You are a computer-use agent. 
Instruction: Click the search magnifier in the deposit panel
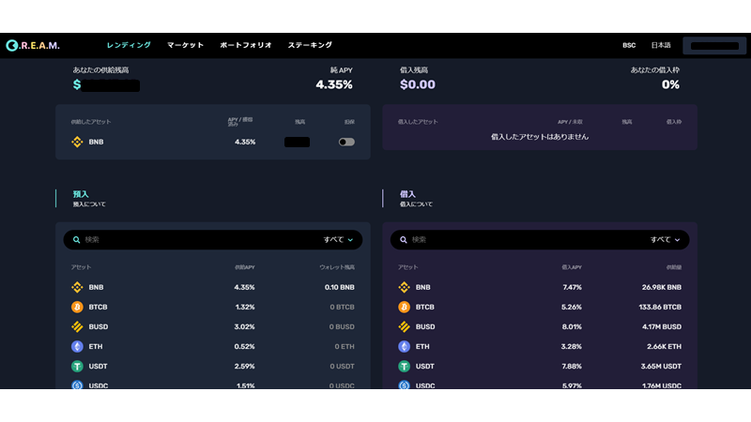pyautogui.click(x=76, y=240)
